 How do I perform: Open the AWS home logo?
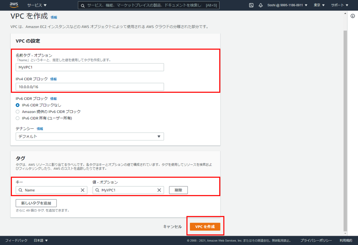pyautogui.click(x=14, y=5)
